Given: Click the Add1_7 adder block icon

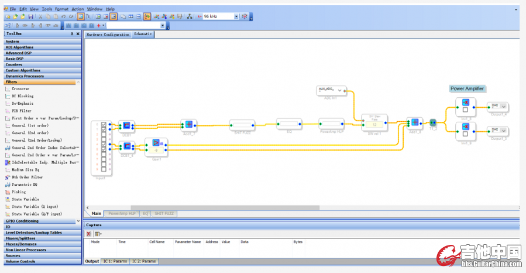Looking at the screenshot, I should coord(188,124).
